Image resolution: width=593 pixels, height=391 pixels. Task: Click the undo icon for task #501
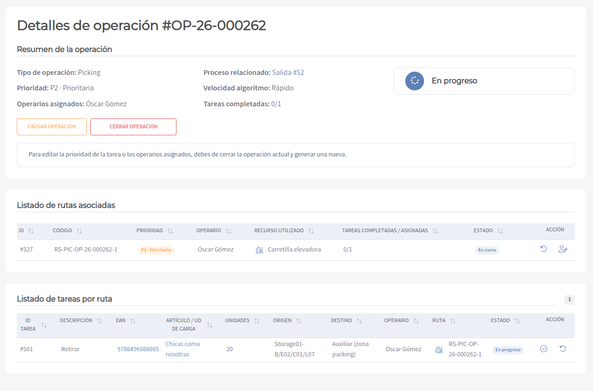point(563,349)
